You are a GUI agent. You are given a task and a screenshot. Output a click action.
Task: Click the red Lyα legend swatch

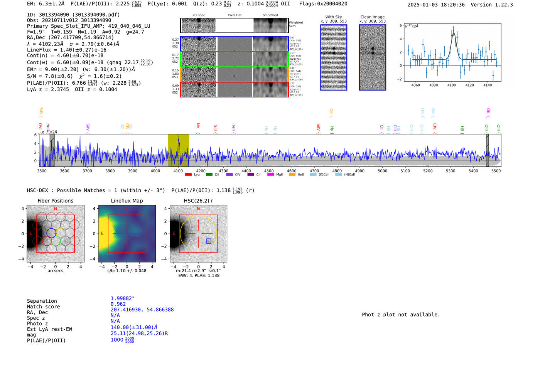tap(188, 175)
